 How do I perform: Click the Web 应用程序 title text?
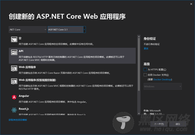pyautogui.click(x=27, y=67)
